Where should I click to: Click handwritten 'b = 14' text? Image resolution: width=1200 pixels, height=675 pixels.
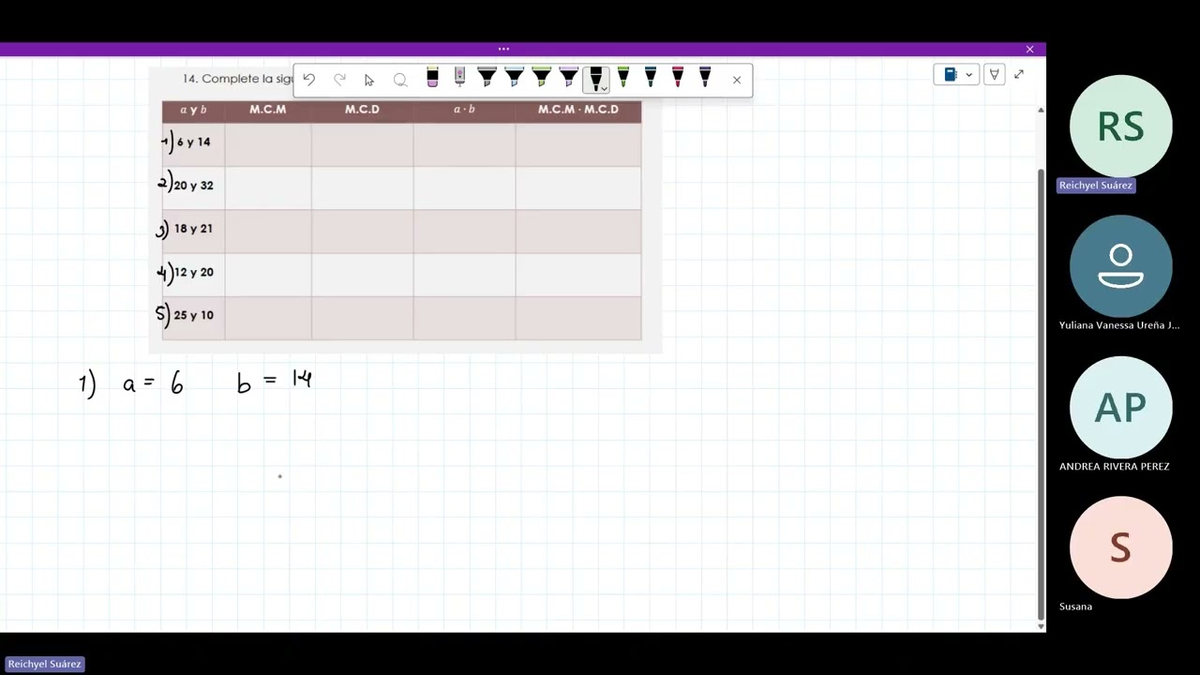click(274, 381)
